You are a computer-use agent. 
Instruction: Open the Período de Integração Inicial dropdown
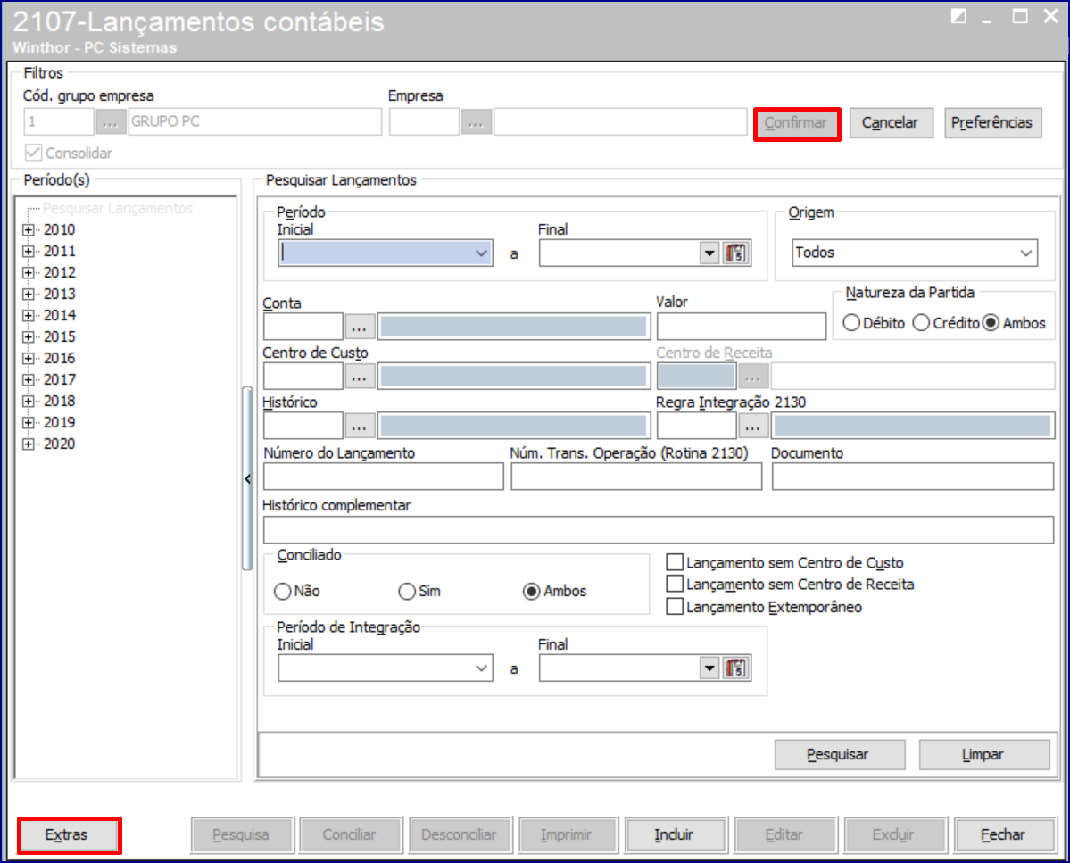coord(481,668)
